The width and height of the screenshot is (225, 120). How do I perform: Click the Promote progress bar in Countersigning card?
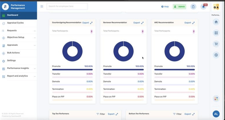[x=72, y=70]
